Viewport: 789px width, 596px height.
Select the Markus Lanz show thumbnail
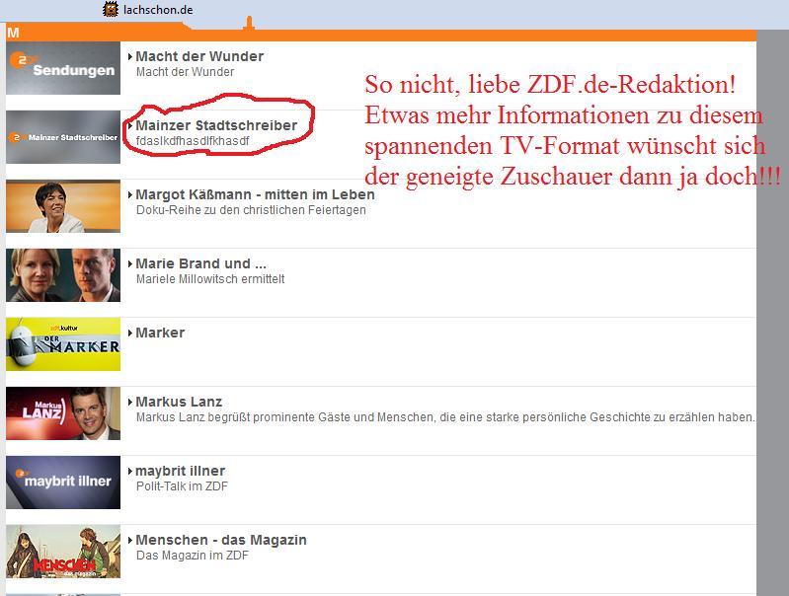coord(63,413)
